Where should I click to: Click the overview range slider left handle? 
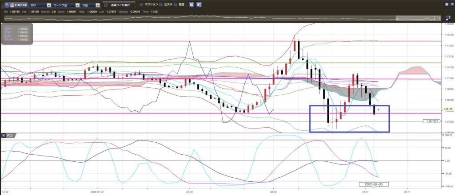click(397, 18)
